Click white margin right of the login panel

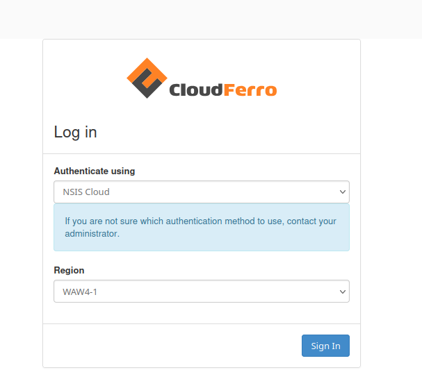tap(391, 208)
